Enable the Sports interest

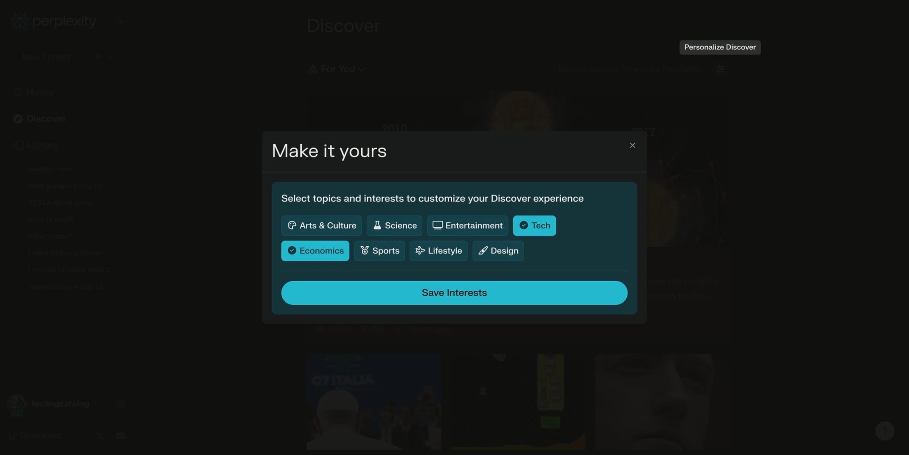379,251
